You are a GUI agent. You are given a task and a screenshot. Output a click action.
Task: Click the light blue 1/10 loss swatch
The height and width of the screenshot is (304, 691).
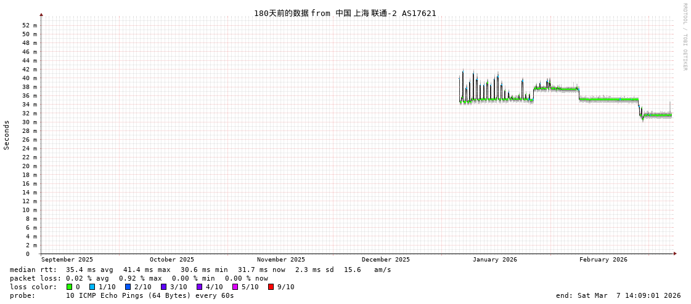pos(92,287)
